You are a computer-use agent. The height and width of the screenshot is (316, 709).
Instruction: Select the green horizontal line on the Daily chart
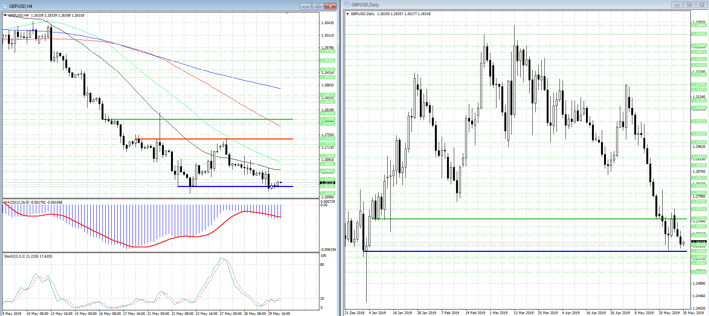529,219
